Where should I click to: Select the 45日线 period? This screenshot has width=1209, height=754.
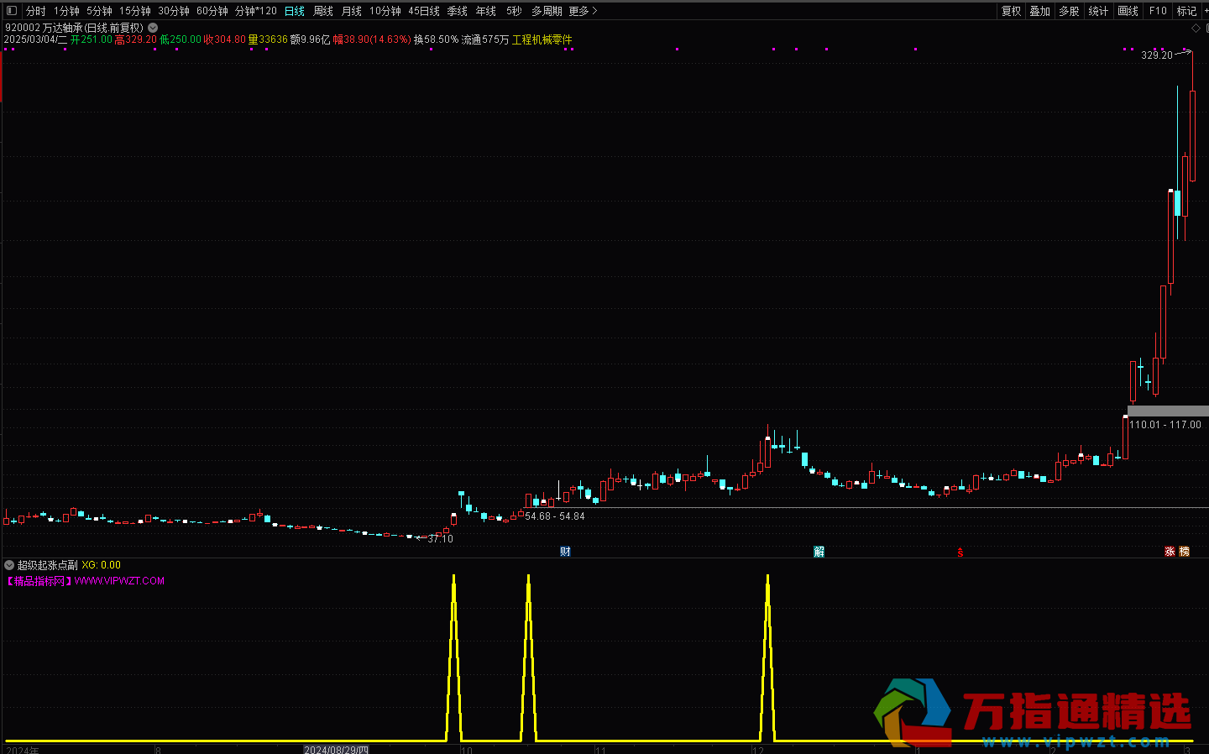[424, 11]
